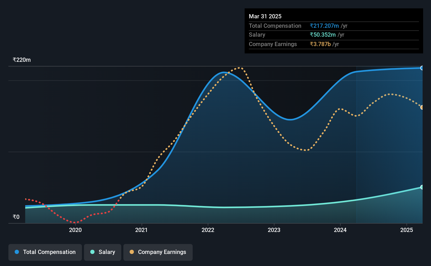Click the Mar 31 2025 tooltip date
Screen dimensions: 431x266
(x=265, y=16)
